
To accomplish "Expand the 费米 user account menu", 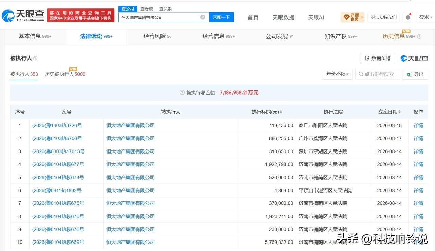I will click(x=426, y=17).
